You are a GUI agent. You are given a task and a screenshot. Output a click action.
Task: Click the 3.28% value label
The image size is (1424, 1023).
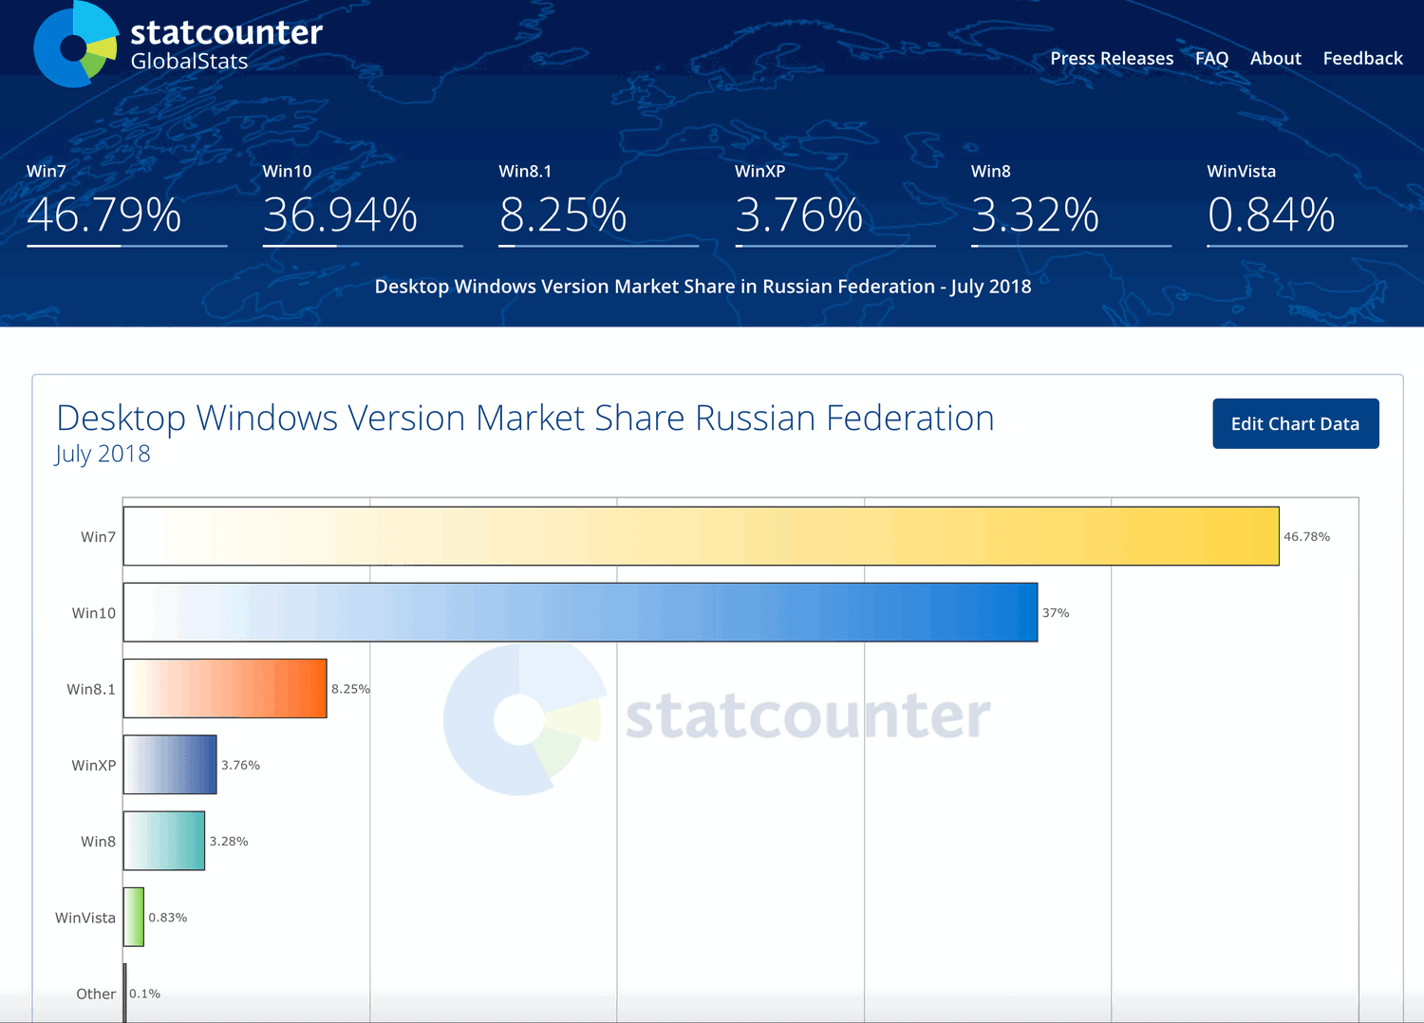pos(229,842)
